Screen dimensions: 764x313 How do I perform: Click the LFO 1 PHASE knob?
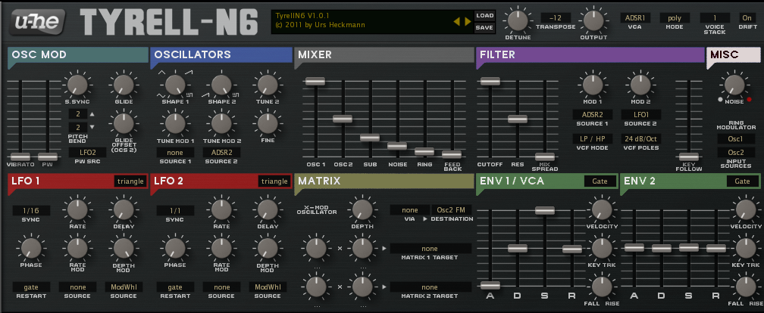click(30, 248)
